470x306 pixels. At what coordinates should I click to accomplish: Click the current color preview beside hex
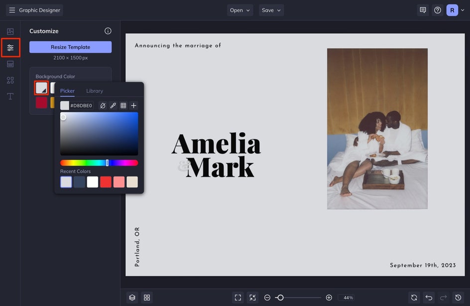[64, 106]
